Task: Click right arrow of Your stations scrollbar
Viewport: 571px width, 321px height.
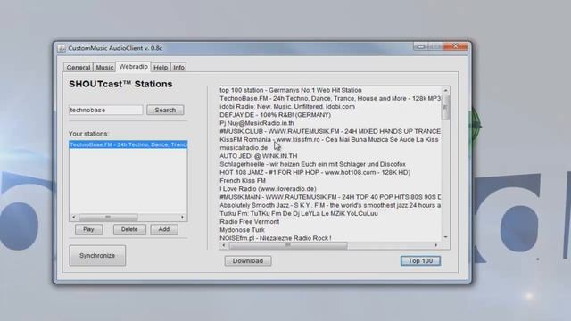Action: click(x=183, y=218)
